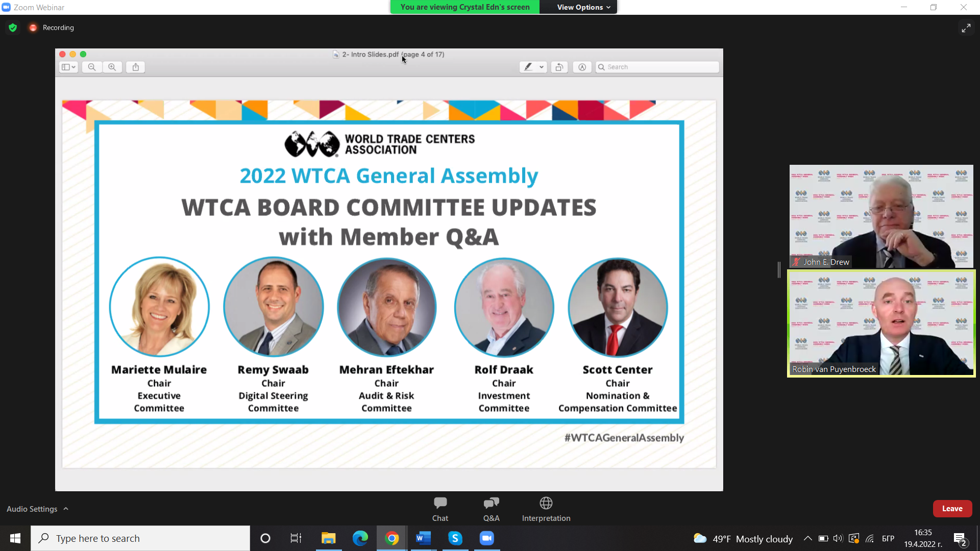
Task: Click Mehran Eftekhar's name text
Action: (x=386, y=369)
